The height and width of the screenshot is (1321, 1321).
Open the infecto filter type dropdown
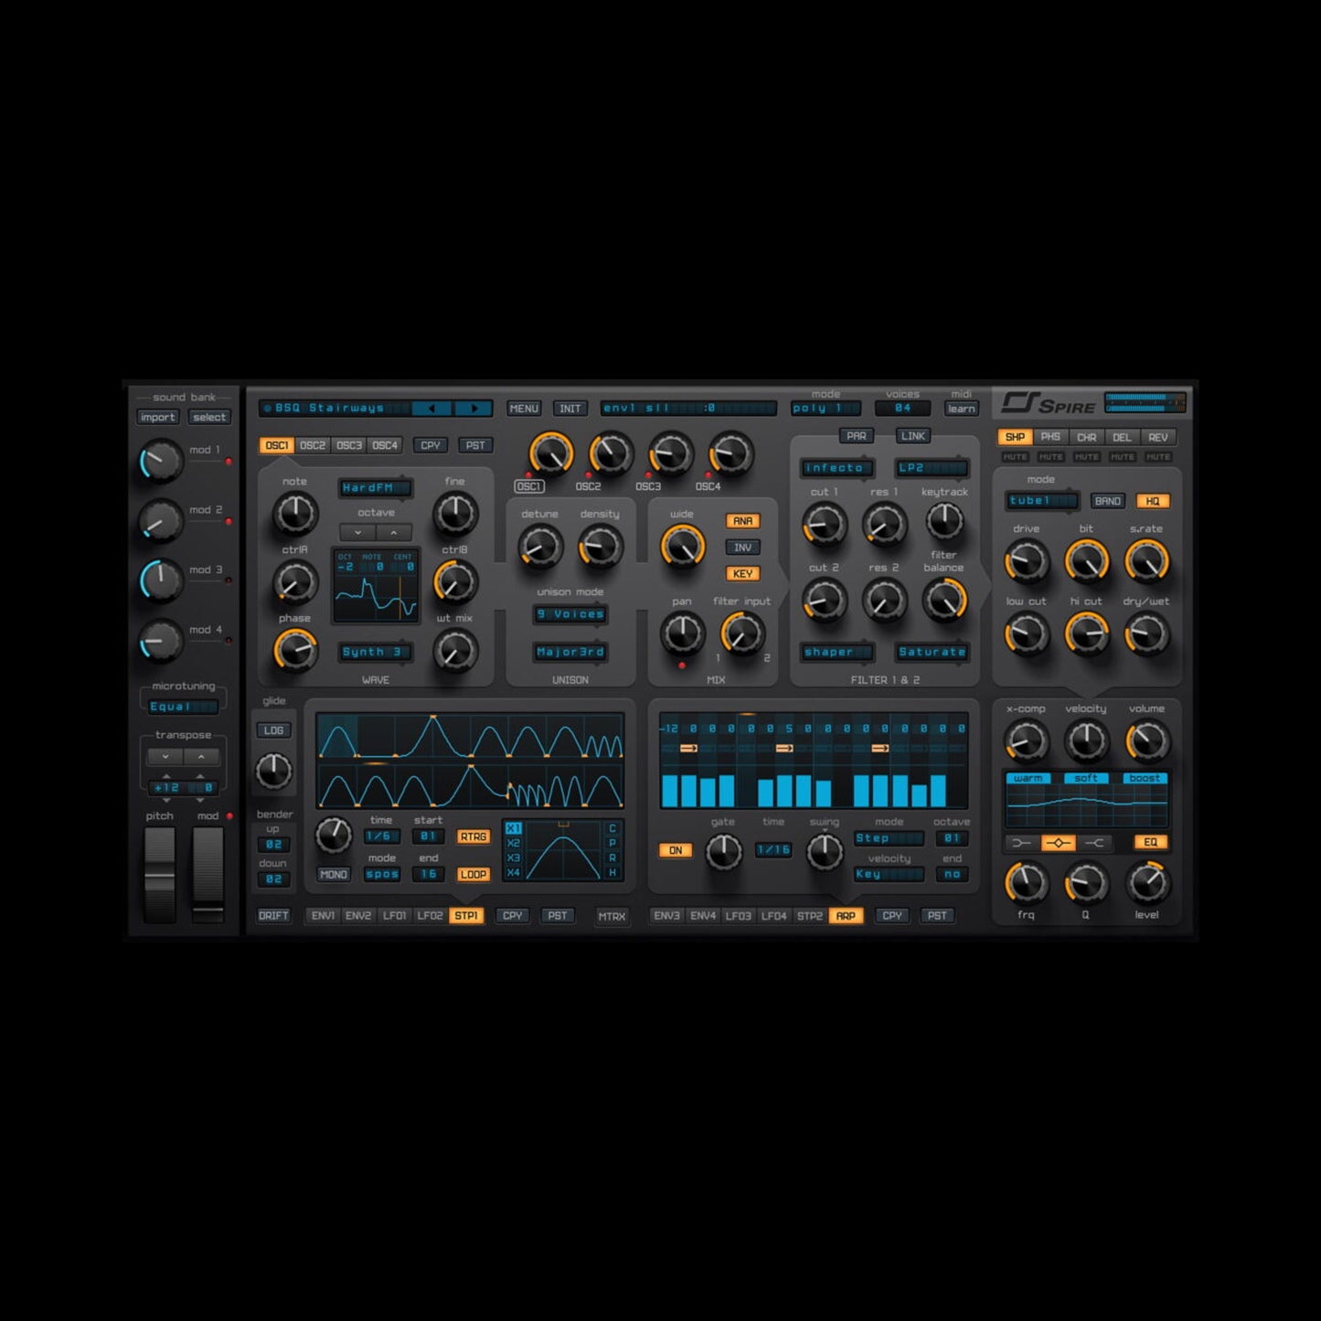[x=837, y=468]
